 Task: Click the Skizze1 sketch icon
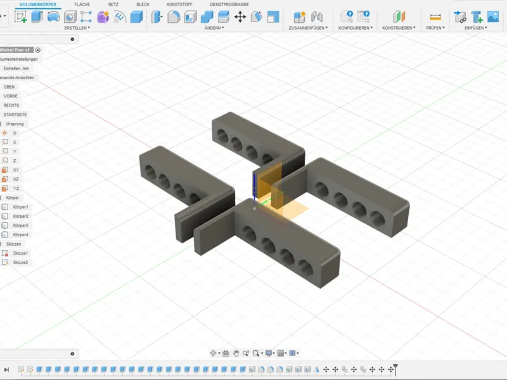tap(5, 253)
